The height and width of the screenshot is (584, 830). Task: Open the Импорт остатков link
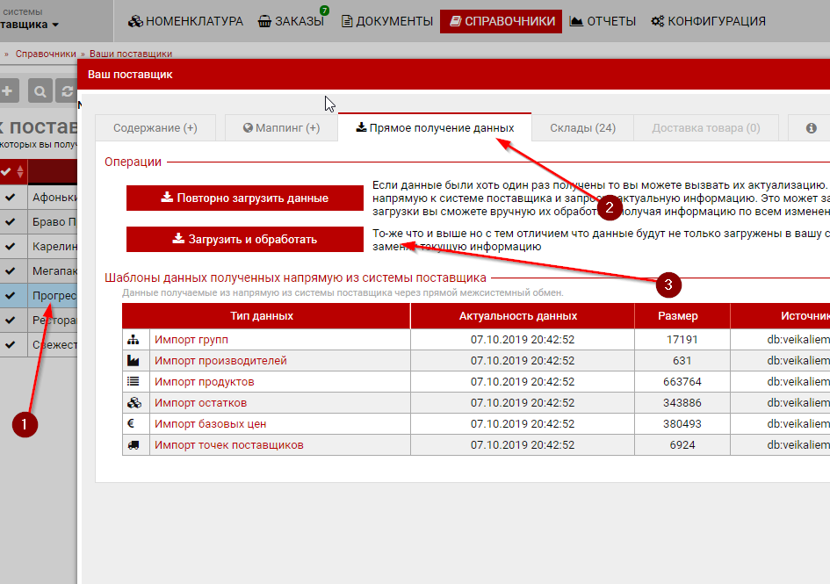click(200, 403)
